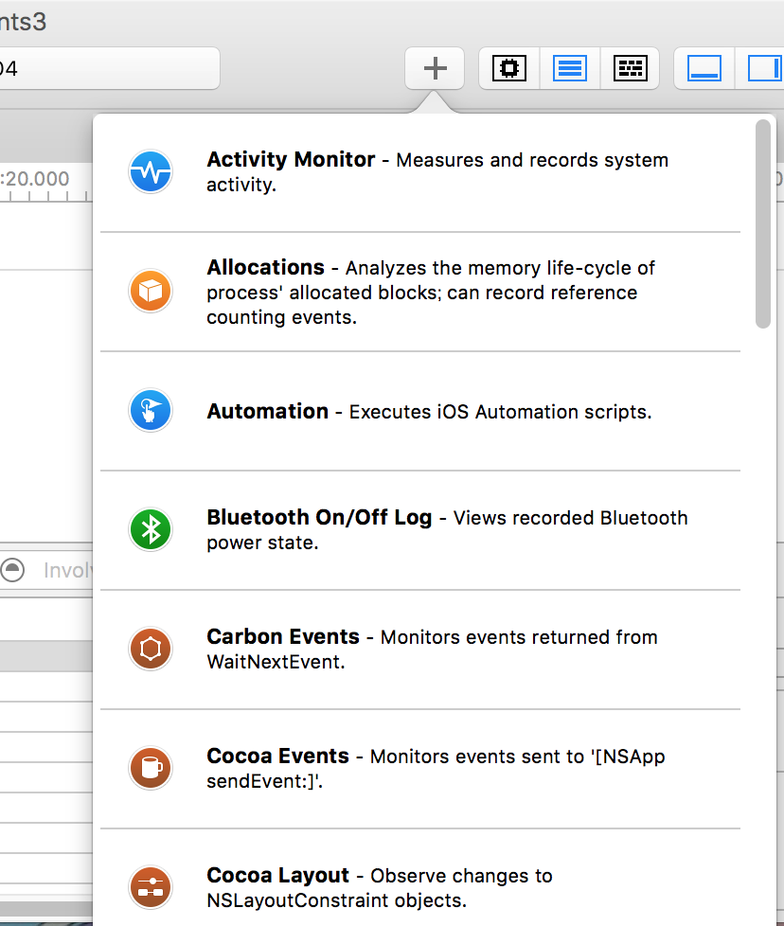The height and width of the screenshot is (926, 784).
Task: Click the timeline ruler at the 20.000 mark
Action: tap(36, 179)
